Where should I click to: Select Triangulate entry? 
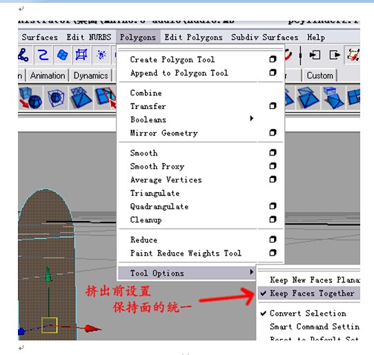coord(155,193)
